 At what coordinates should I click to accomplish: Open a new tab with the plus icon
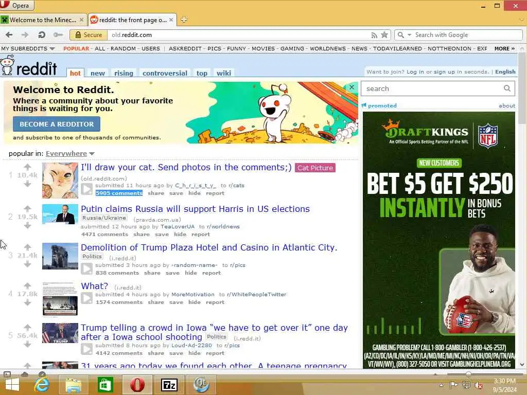[184, 20]
